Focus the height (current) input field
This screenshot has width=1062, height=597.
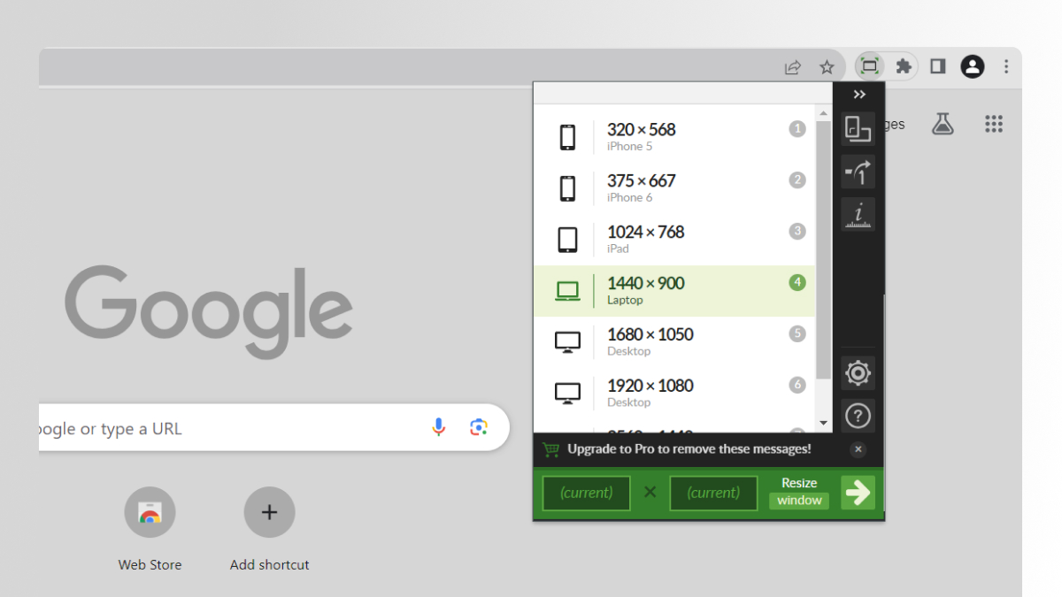(x=713, y=494)
